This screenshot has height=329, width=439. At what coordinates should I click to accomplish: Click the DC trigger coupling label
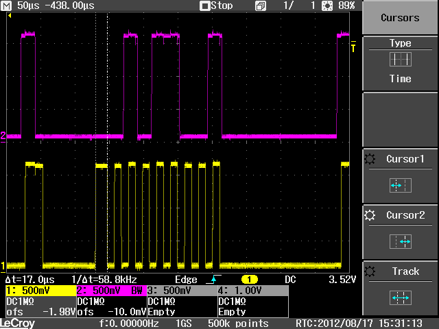click(x=290, y=280)
